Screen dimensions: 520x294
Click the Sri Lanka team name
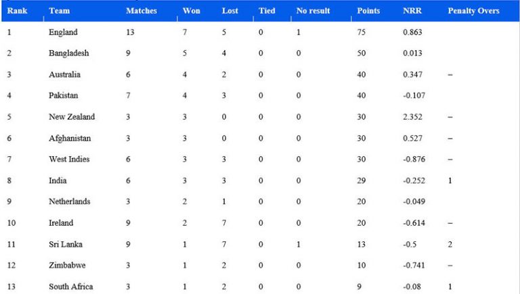coord(65,245)
